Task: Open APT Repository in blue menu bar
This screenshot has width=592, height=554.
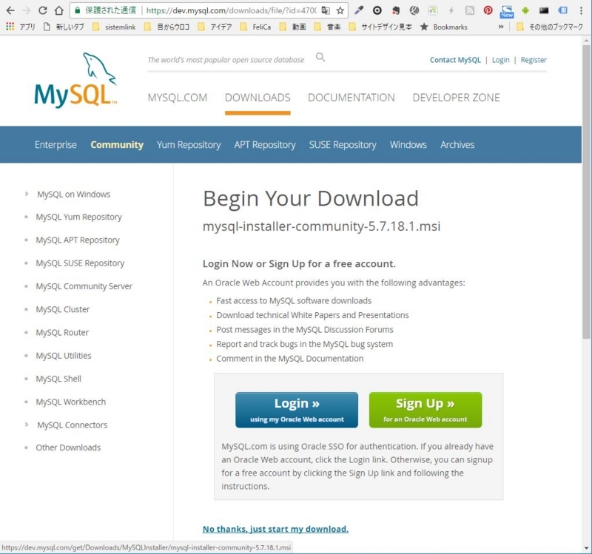Action: pyautogui.click(x=265, y=145)
